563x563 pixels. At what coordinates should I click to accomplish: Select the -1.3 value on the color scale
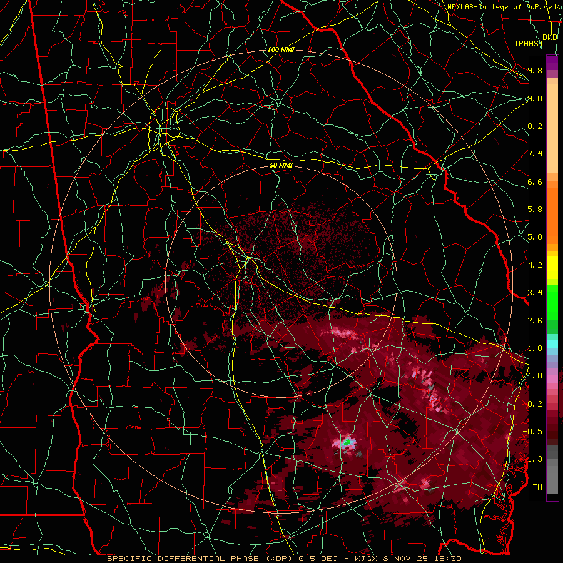(x=534, y=459)
